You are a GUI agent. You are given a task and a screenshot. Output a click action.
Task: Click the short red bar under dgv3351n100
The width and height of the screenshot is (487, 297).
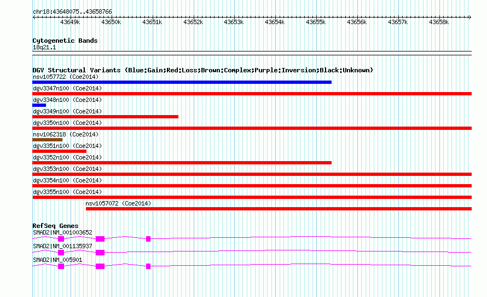coord(59,151)
